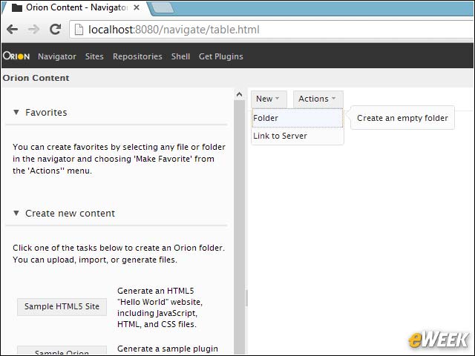Open the New dropdown menu

point(269,99)
